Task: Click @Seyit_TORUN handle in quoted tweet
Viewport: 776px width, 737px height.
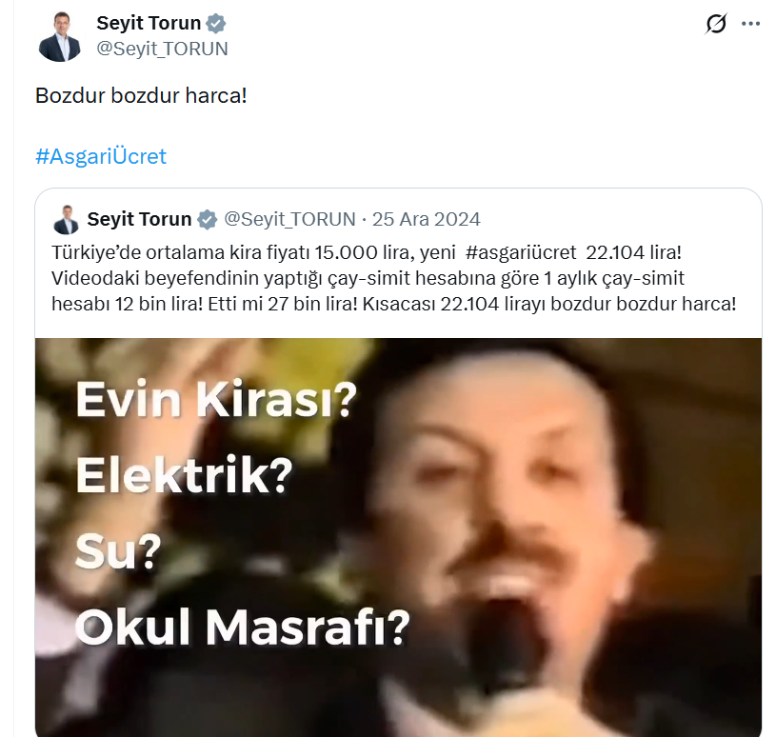Action: (x=289, y=219)
